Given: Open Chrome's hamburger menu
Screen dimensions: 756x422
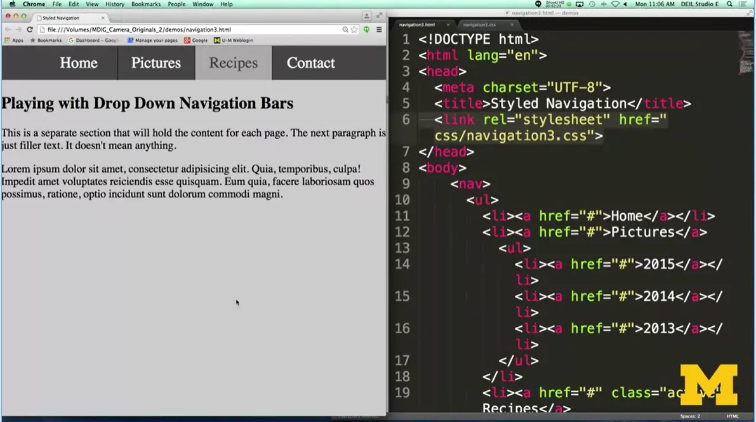Looking at the screenshot, I should pos(379,29).
